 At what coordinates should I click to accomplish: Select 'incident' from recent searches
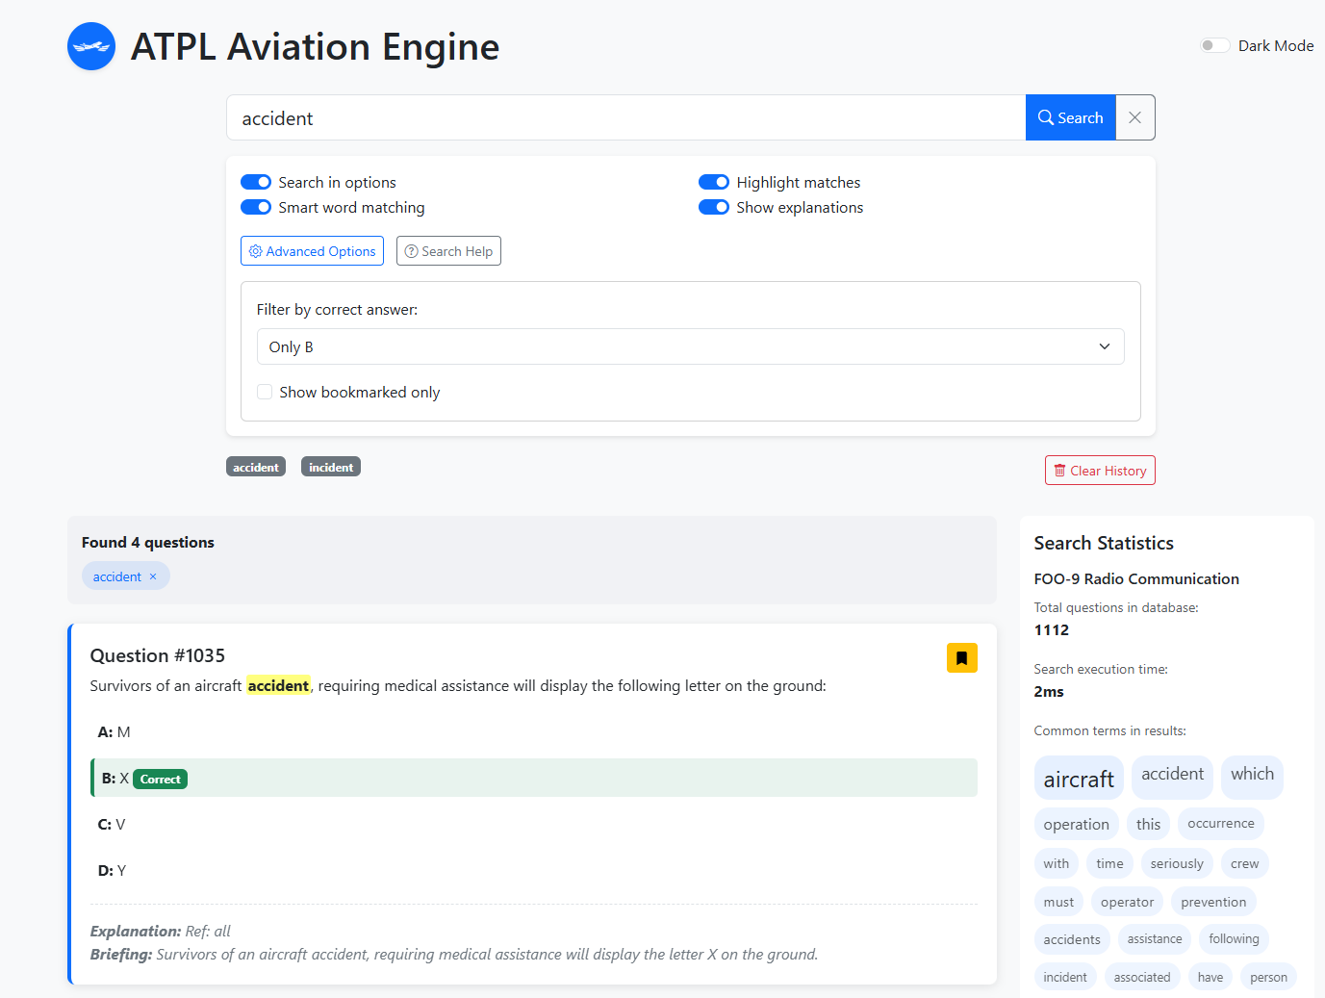pos(330,466)
